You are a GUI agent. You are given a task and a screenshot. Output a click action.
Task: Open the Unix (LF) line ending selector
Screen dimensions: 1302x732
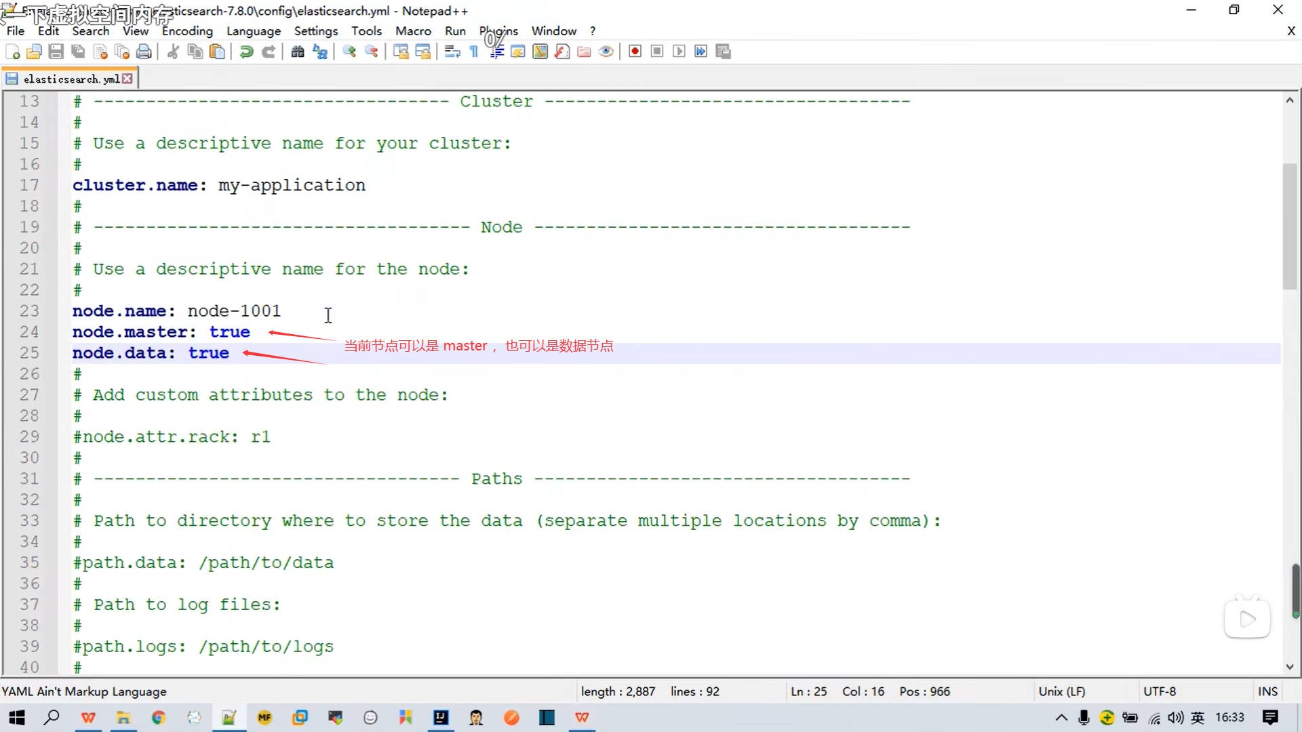pyautogui.click(x=1061, y=691)
